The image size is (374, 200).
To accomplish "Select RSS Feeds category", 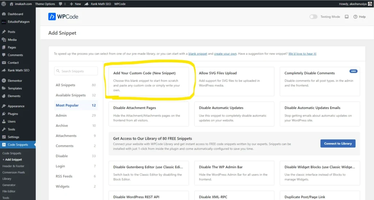I will [76, 176].
